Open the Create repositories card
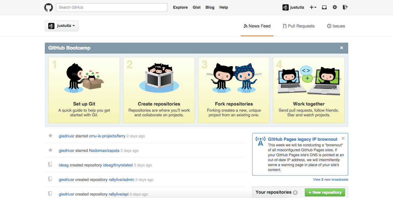393x198 pixels. click(159, 90)
